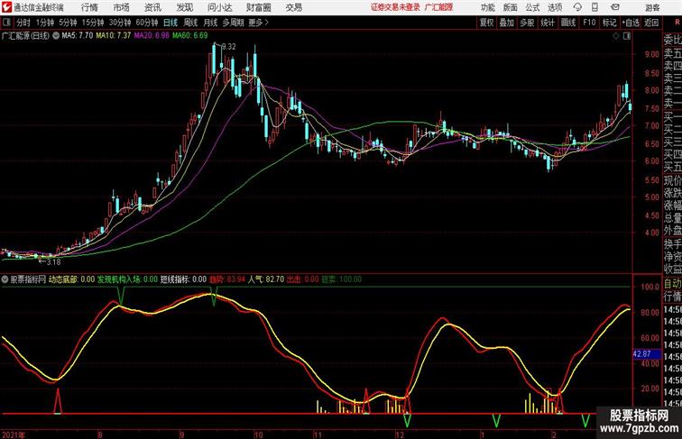Switch to the 30分钟 period tab

click(120, 23)
